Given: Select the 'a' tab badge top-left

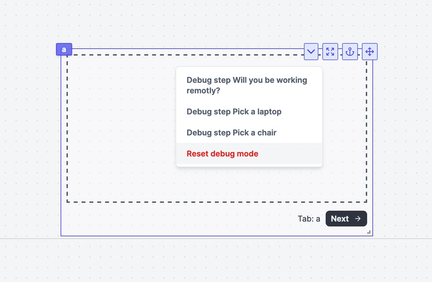Looking at the screenshot, I should tap(64, 49).
